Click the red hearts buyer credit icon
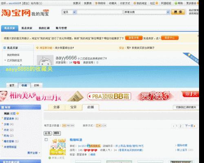The height and width of the screenshot is (163, 204). pyautogui.click(x=76, y=62)
